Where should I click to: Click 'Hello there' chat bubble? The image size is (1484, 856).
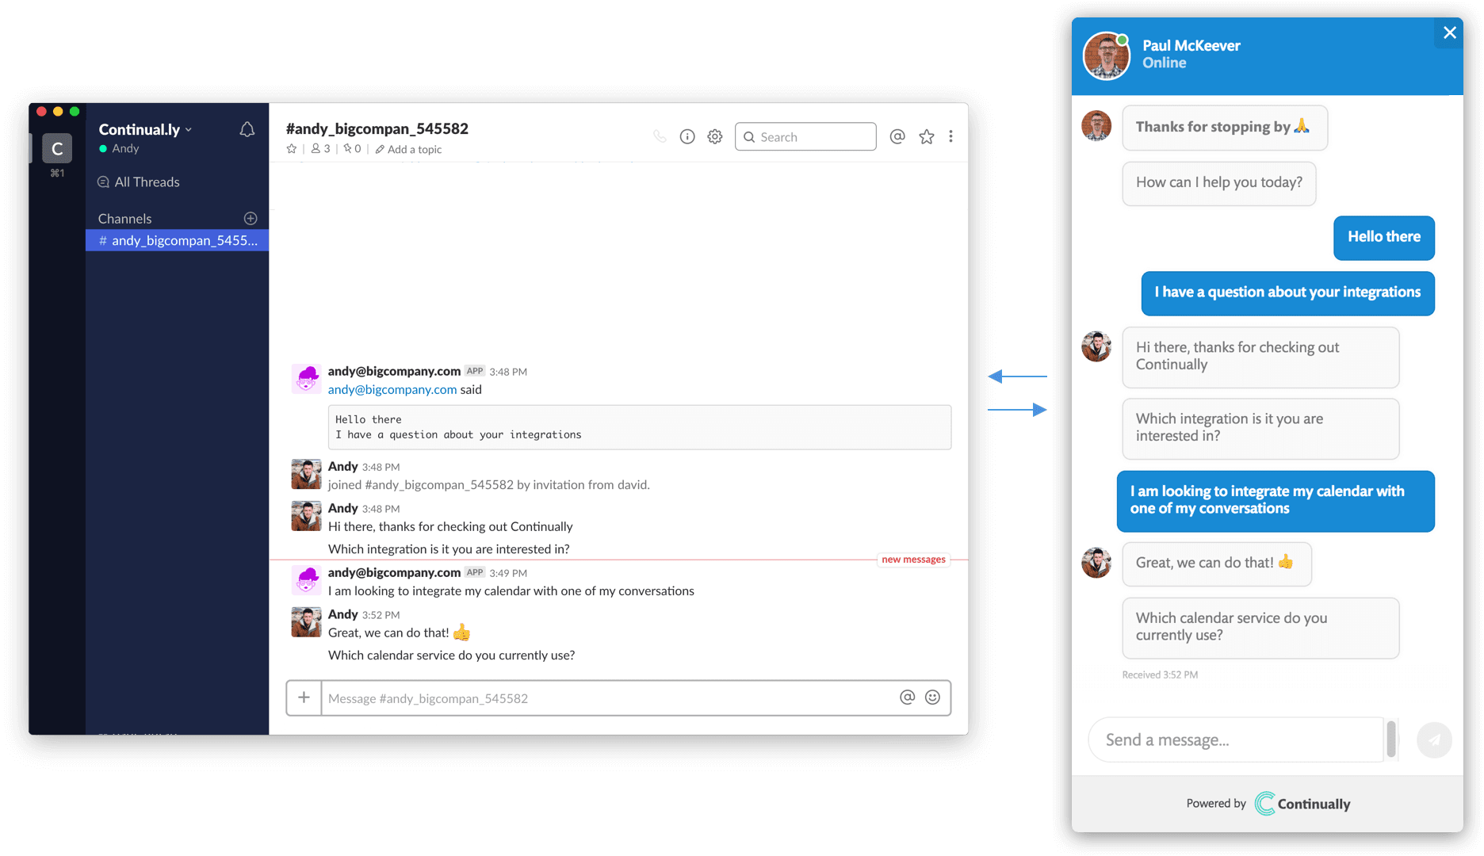(1384, 237)
